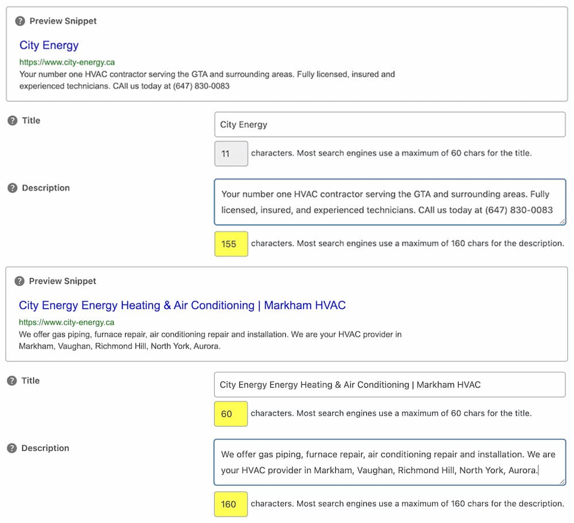Viewport: 574px width, 523px height.
Task: Click help icon beside second Preview Snippet heading
Action: click(x=20, y=282)
